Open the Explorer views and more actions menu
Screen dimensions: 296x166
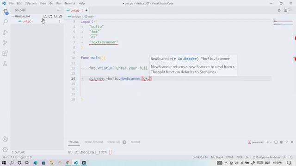59,10
